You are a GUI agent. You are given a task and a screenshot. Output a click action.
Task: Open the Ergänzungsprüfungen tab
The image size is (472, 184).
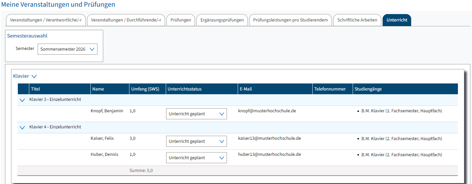click(x=222, y=20)
